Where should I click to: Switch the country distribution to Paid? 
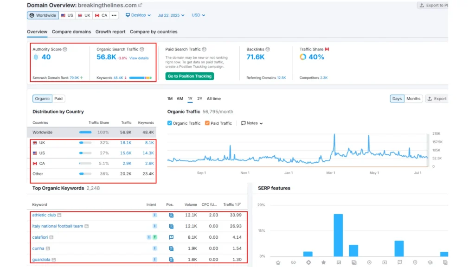coord(58,98)
